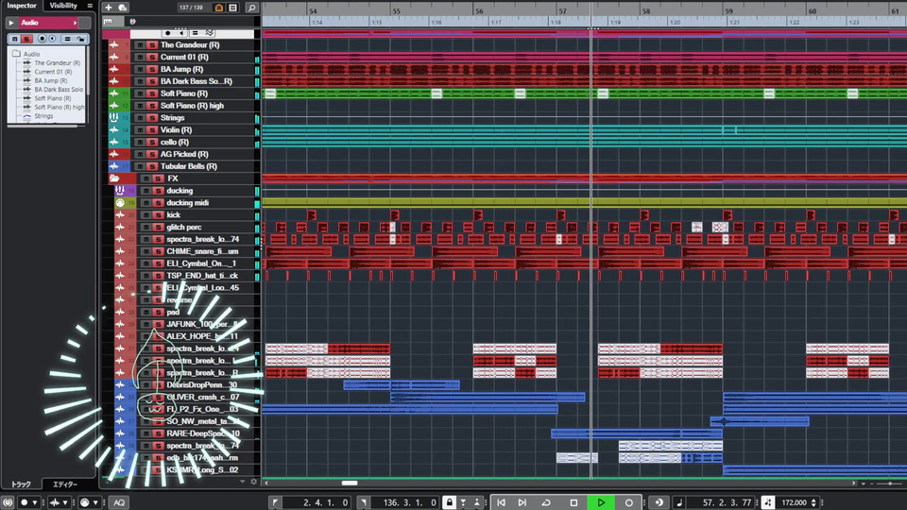Click the Add Track plus icon
The image size is (907, 510).
point(108,8)
